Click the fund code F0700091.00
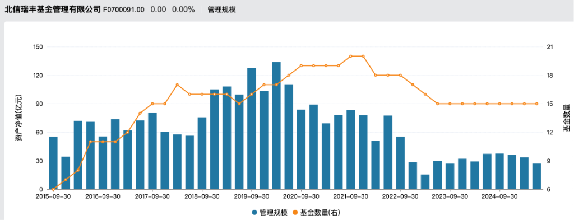 [124, 10]
